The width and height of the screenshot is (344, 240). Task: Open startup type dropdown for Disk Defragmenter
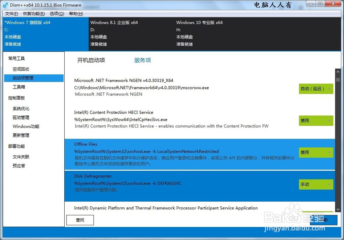(x=316, y=184)
